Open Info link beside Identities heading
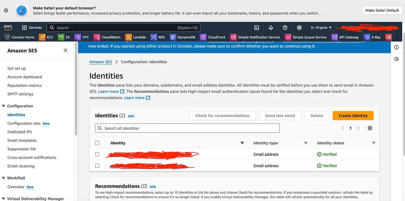405x201 pixels. click(x=131, y=116)
